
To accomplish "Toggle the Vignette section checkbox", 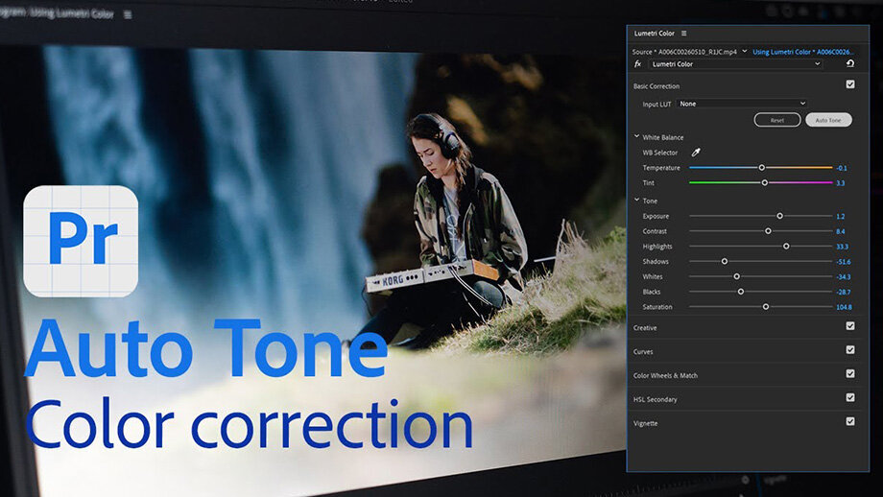I will (849, 421).
